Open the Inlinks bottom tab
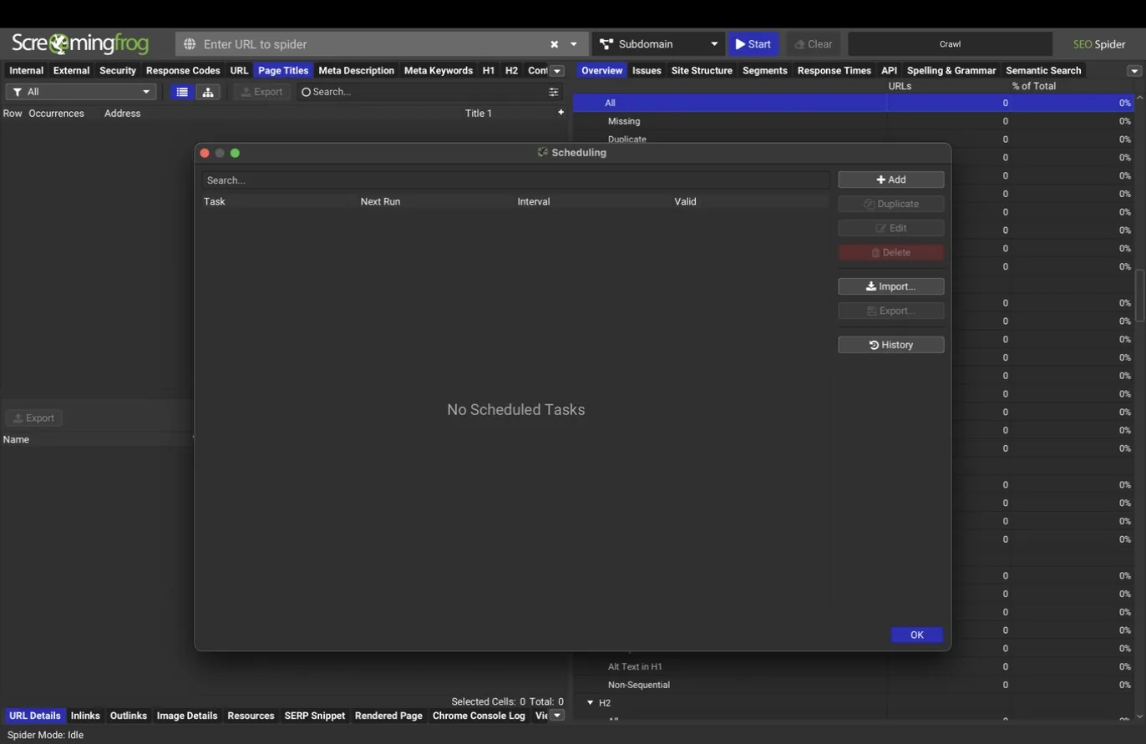 click(x=85, y=716)
